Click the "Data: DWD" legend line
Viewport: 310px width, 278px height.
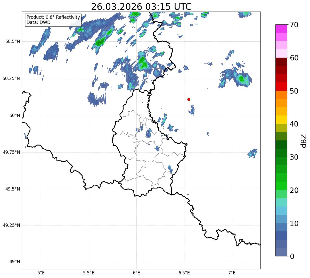point(38,22)
